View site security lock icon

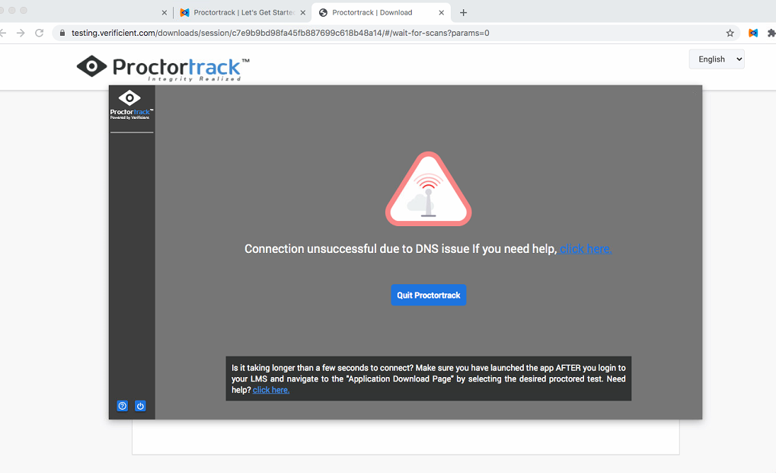(62, 34)
